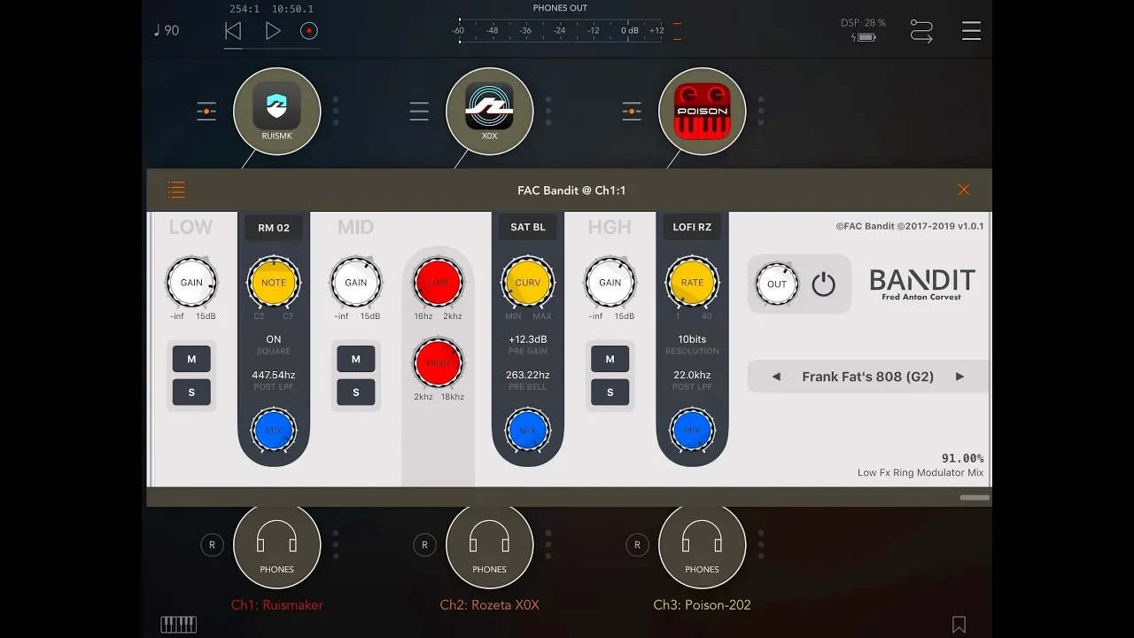Solo the LOW band
1134x638 pixels.
tap(191, 392)
